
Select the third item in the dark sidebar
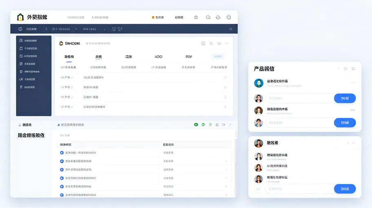(29, 56)
